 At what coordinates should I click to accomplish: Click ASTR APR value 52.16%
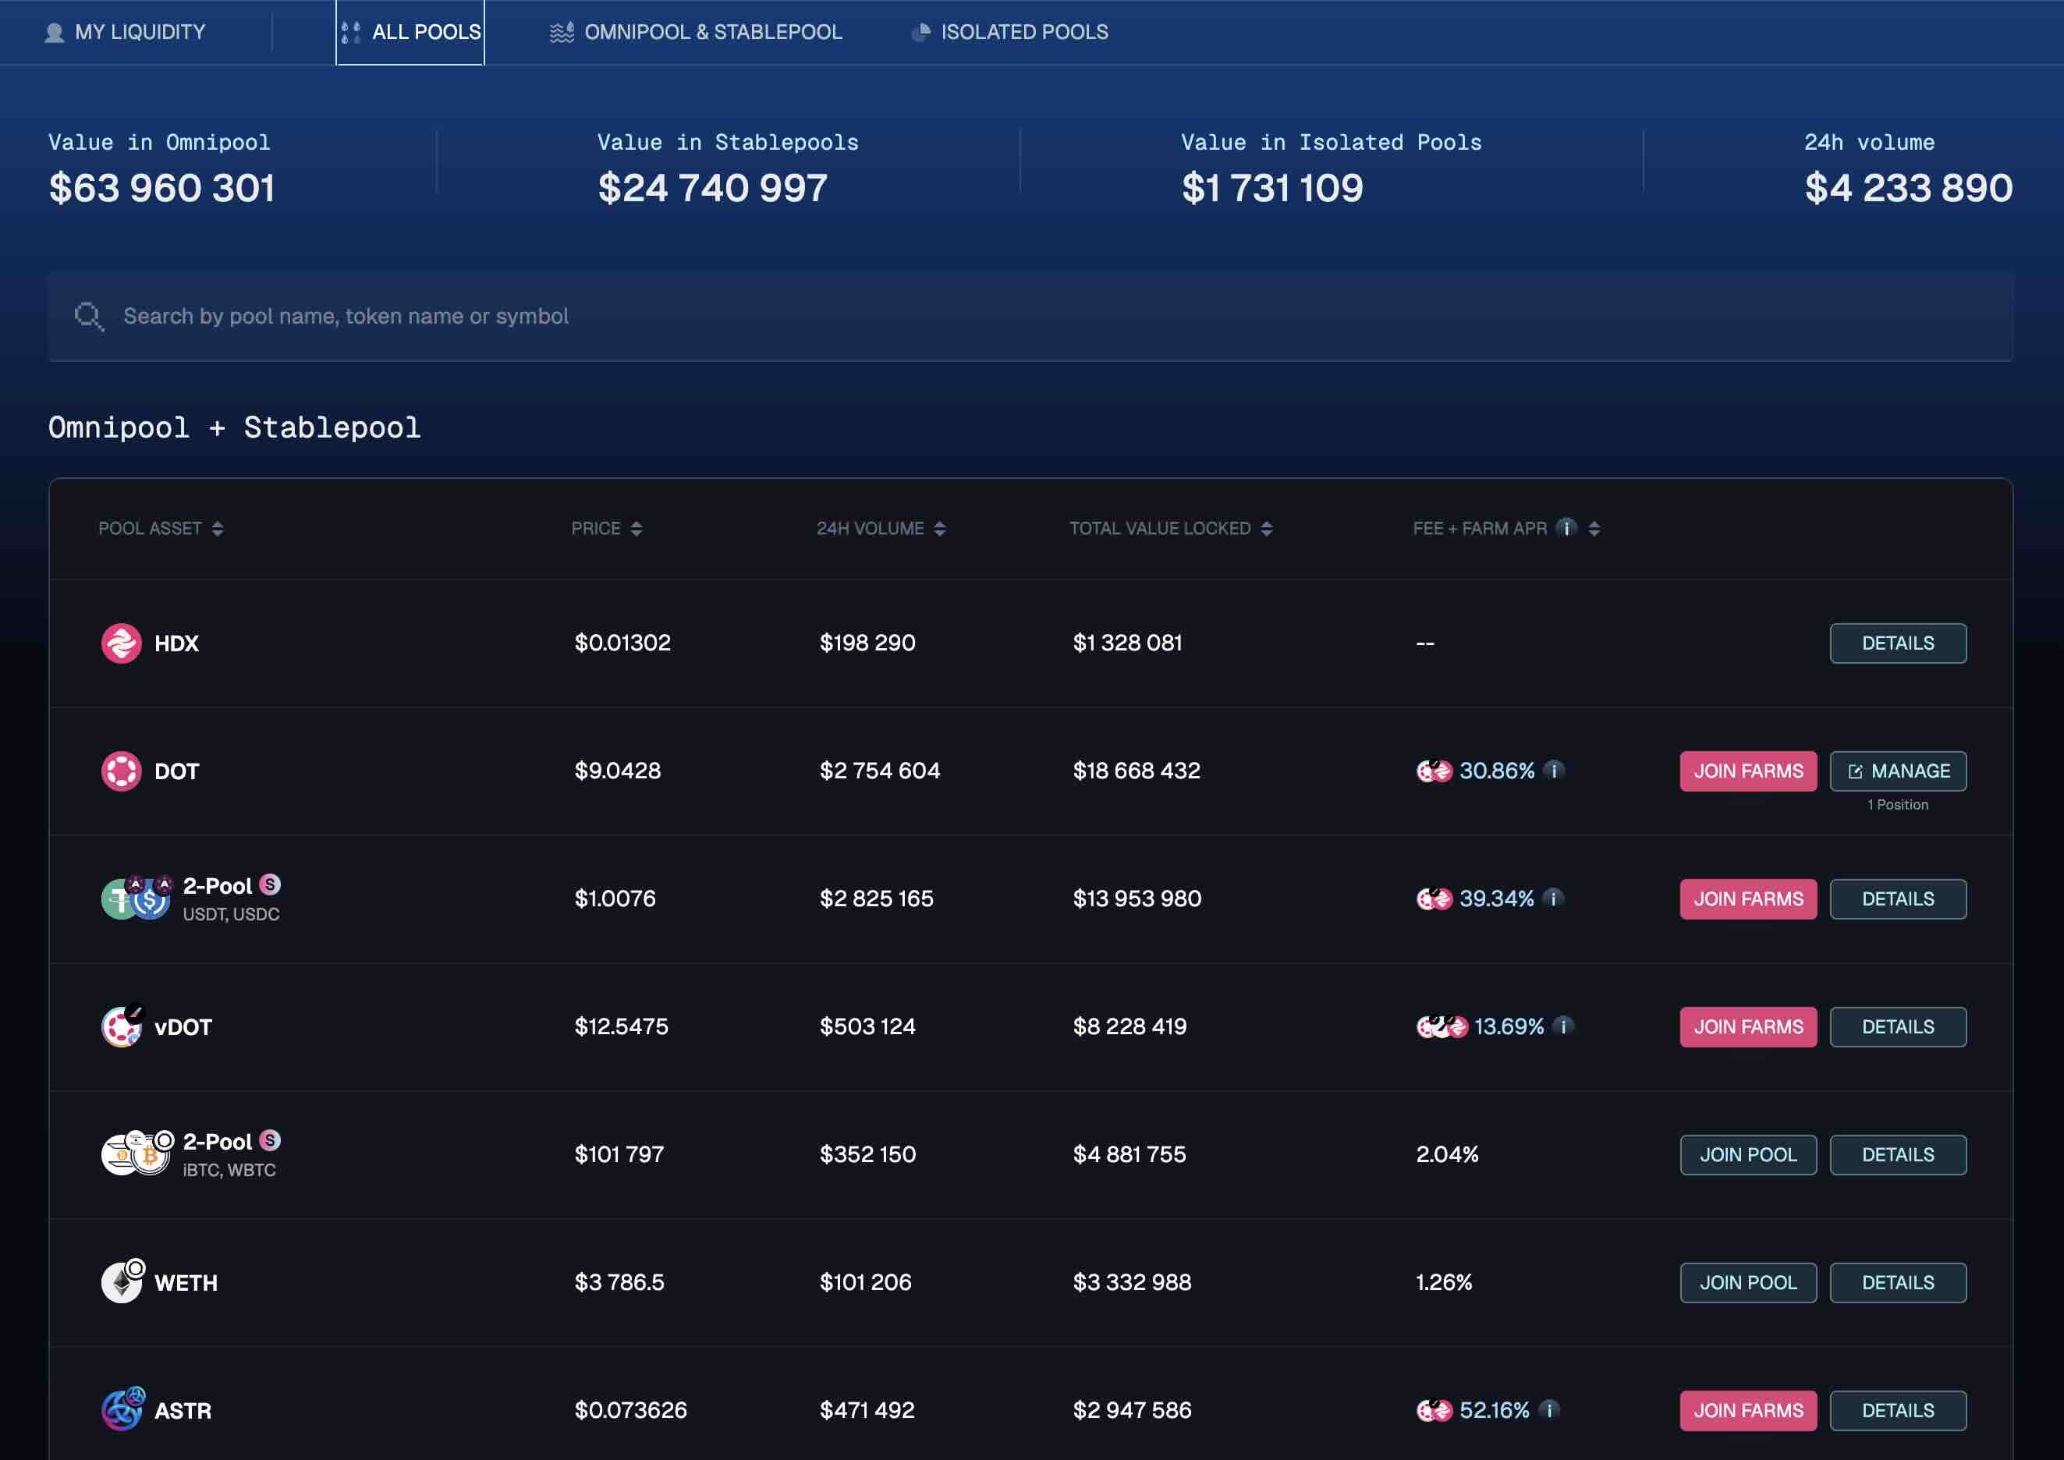(x=1494, y=1409)
